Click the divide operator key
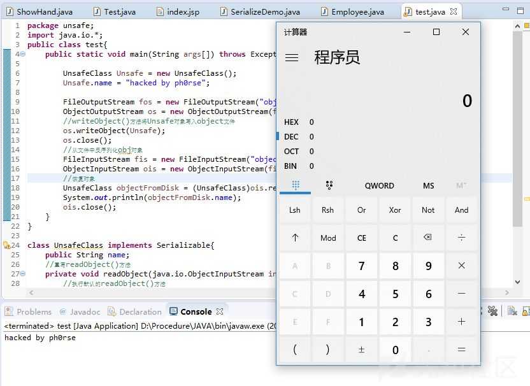 point(461,238)
